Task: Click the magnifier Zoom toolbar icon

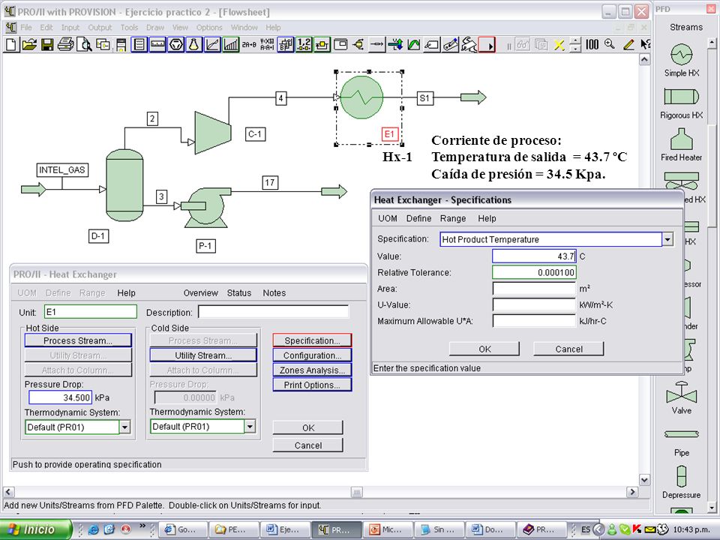Action: coord(609,44)
